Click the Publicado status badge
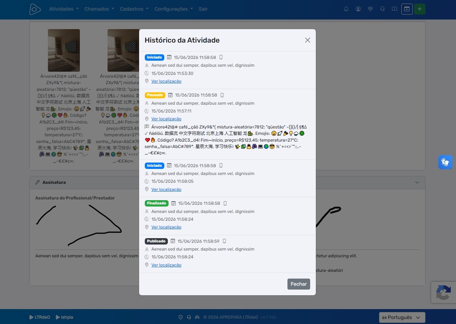The width and height of the screenshot is (456, 324). 156,241
